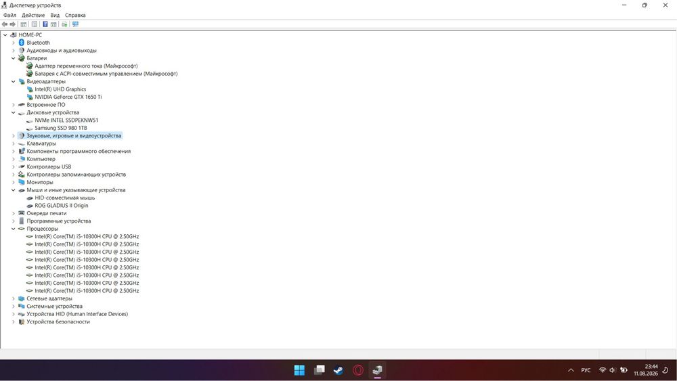Screen dimensions: 677x381
Task: Collapse the Дисковые устройства category
Action: [14, 112]
